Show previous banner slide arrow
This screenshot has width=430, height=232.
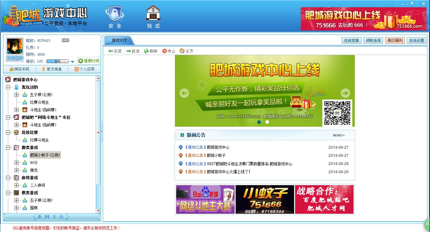point(184,93)
